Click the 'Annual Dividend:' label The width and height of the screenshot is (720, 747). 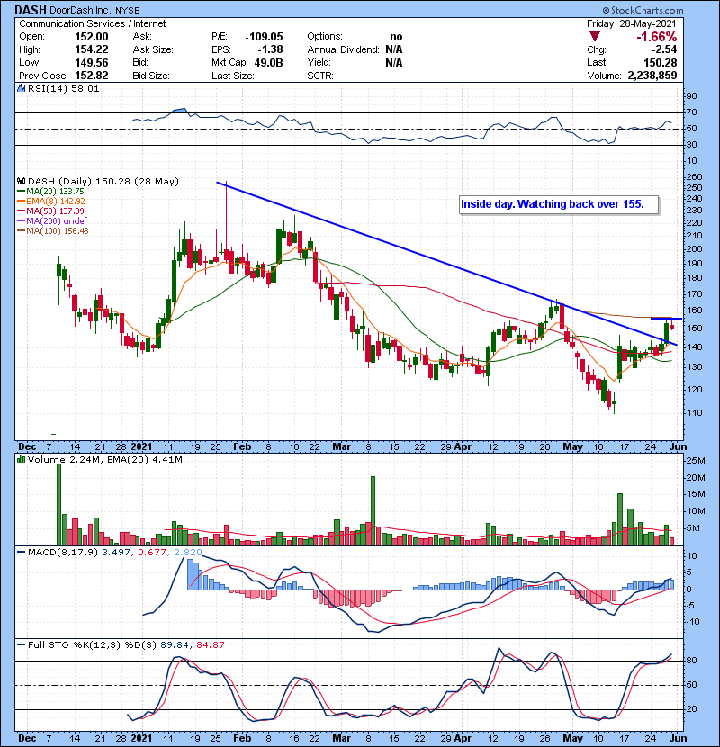click(x=343, y=49)
